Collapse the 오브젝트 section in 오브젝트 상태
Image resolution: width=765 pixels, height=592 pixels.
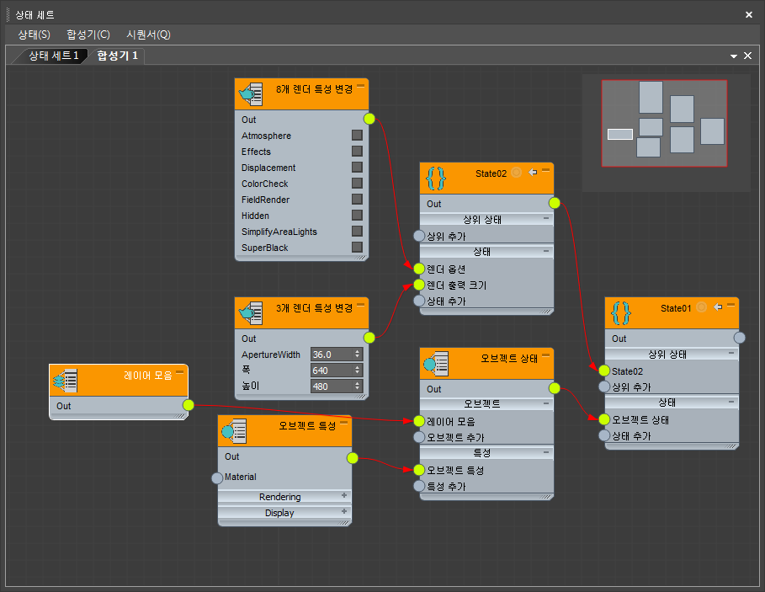[x=546, y=403]
